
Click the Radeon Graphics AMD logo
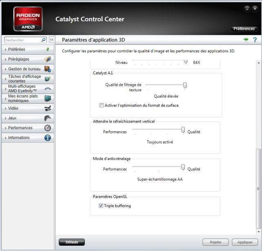click(x=28, y=19)
